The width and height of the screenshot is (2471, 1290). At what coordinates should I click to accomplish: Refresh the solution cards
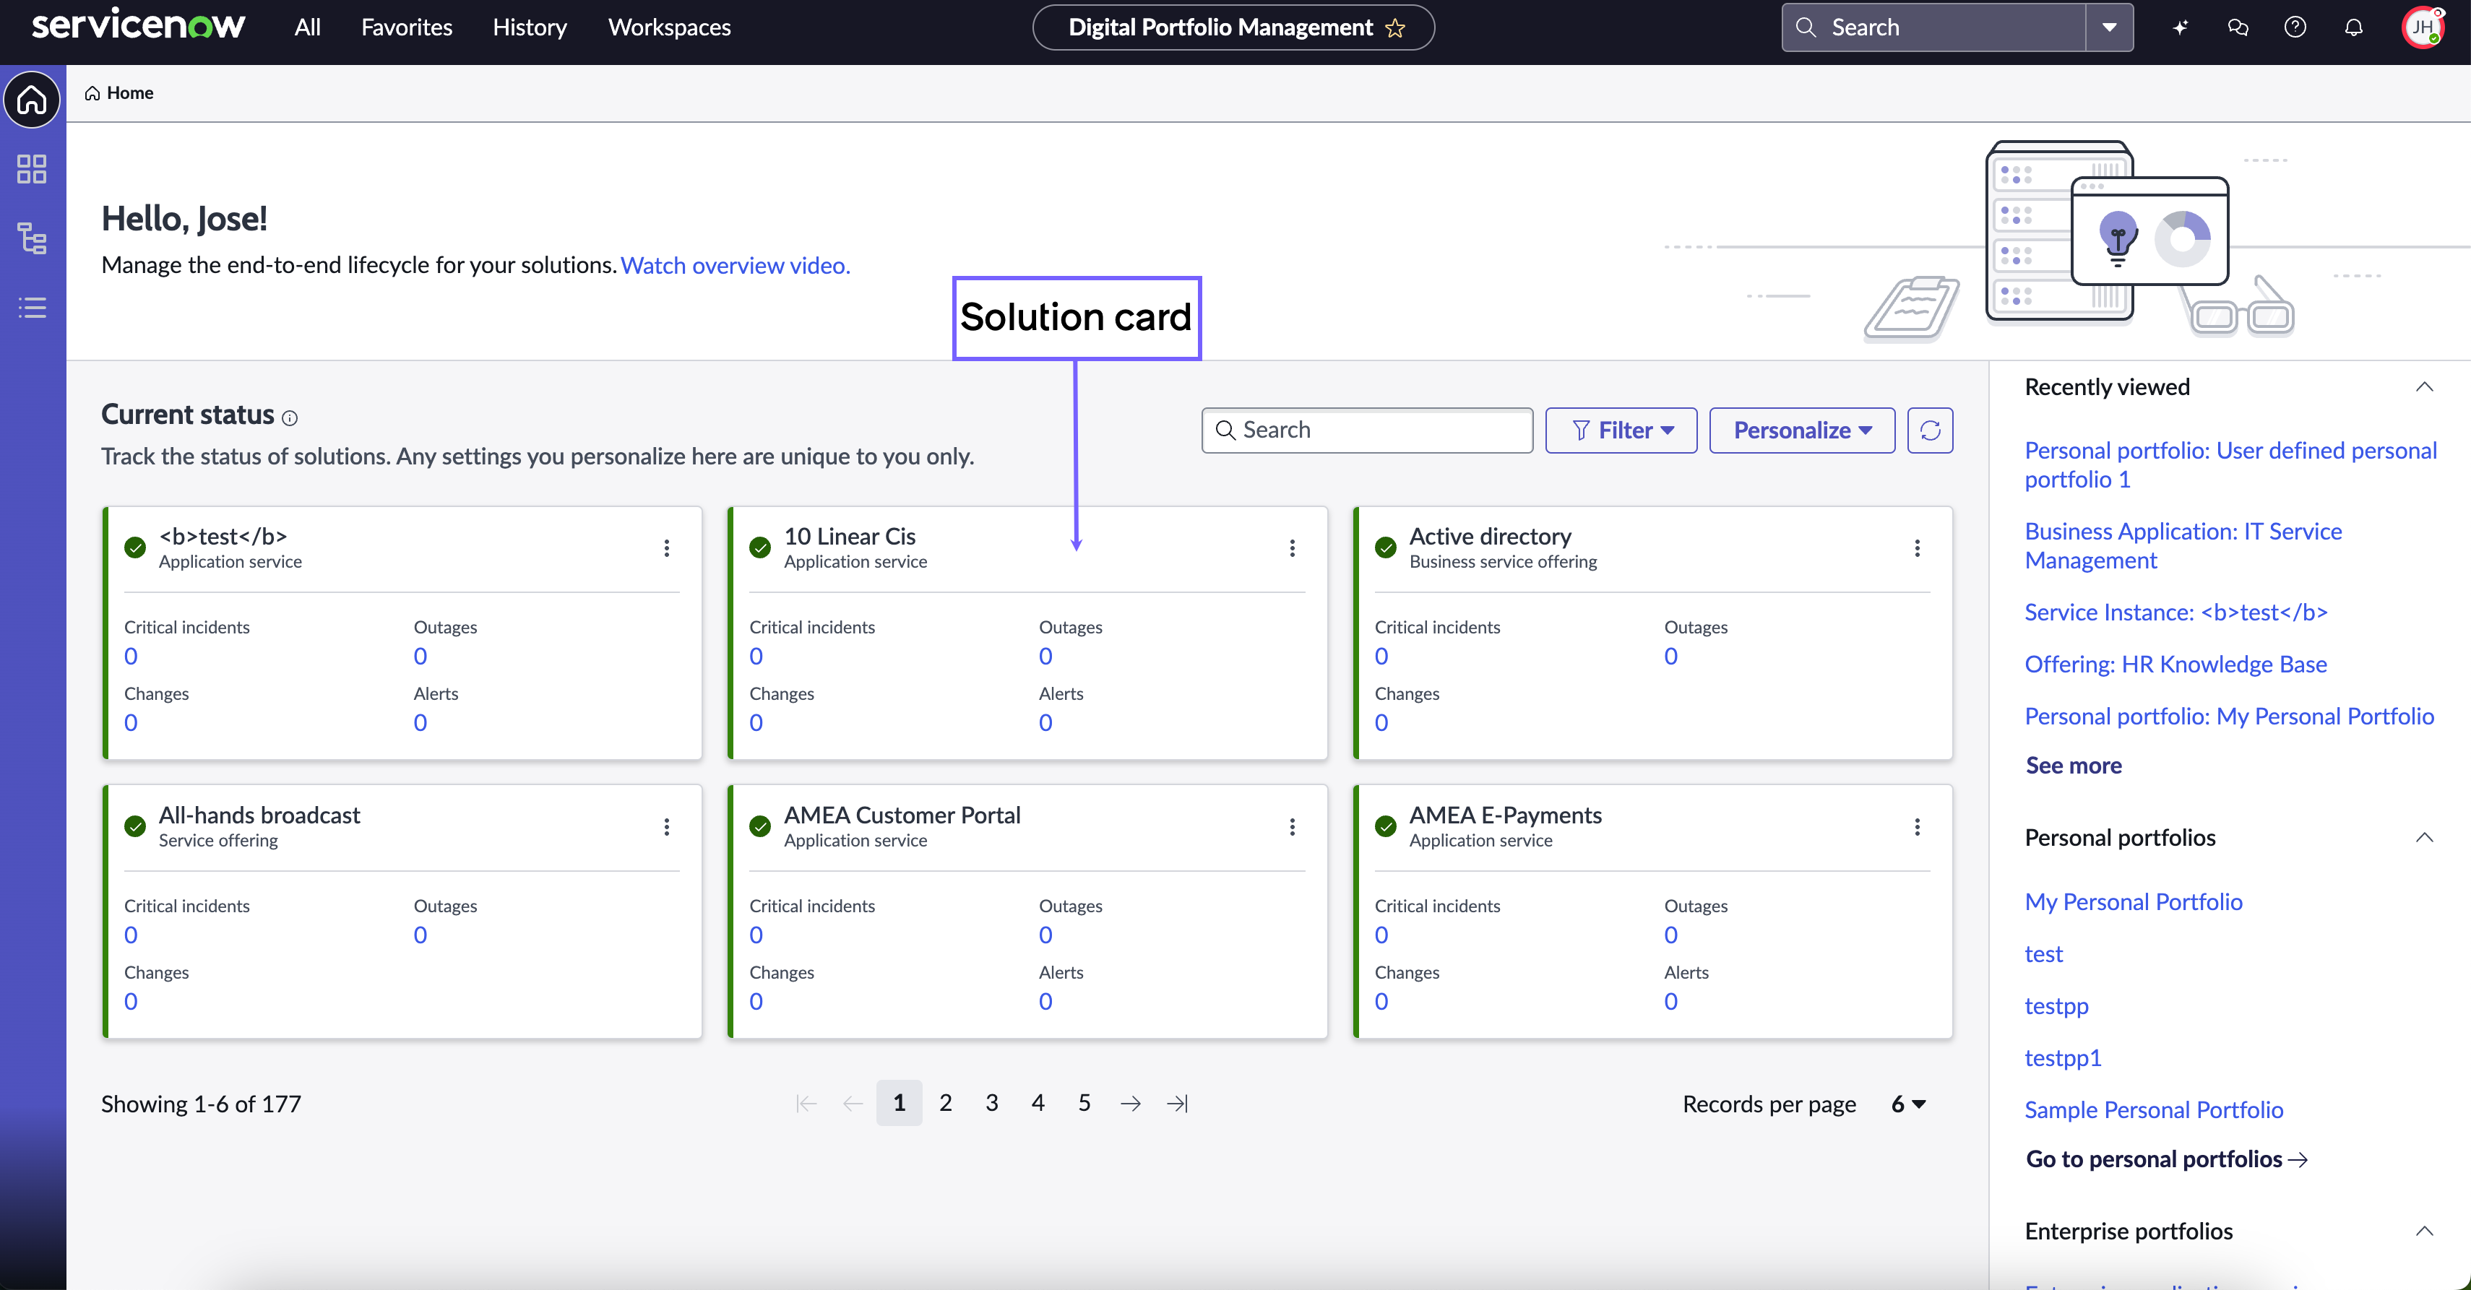pos(1930,430)
